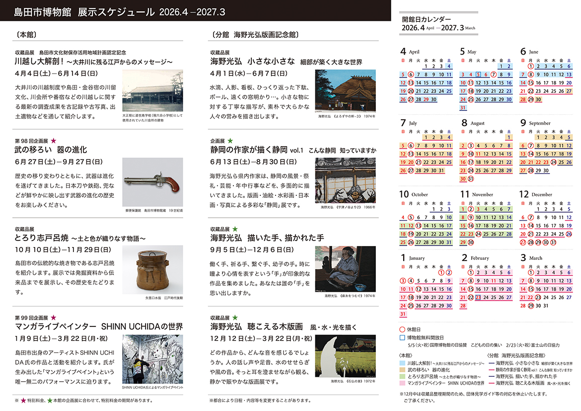This screenshot has width=581, height=411.
Task: Click the pink star in the 特別料金 footnote
Action: (x=23, y=401)
